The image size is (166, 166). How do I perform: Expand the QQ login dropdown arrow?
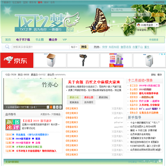157,25
